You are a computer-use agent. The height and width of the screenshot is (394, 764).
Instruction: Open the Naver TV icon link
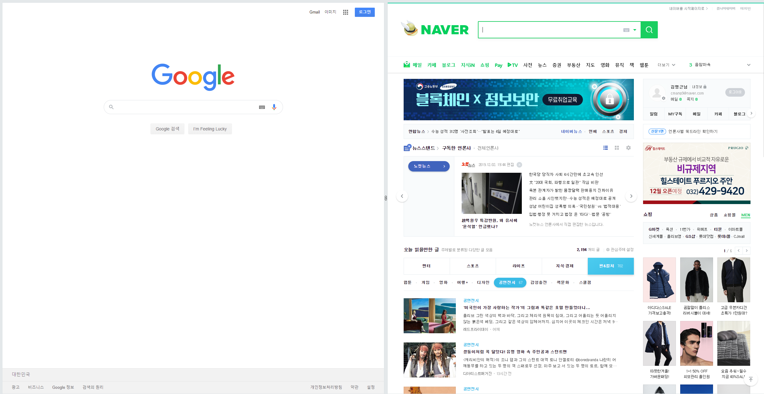click(513, 65)
